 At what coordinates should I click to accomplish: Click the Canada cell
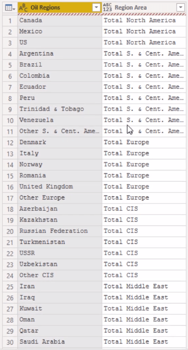pyautogui.click(x=60, y=20)
